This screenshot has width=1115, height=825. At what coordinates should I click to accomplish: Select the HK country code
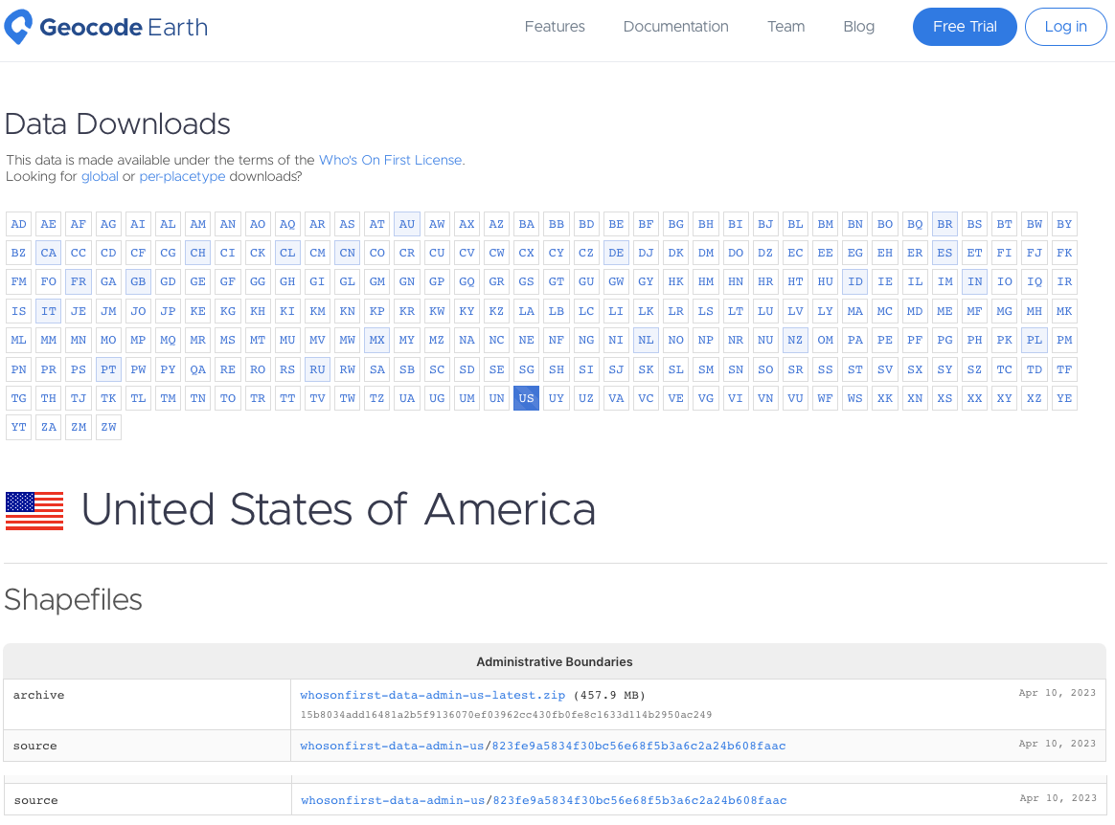tap(675, 282)
